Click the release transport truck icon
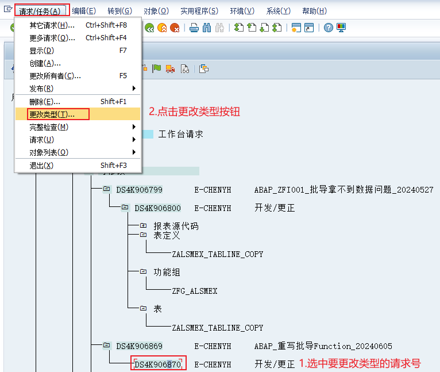Screen dimensions: 440x372 170,69
